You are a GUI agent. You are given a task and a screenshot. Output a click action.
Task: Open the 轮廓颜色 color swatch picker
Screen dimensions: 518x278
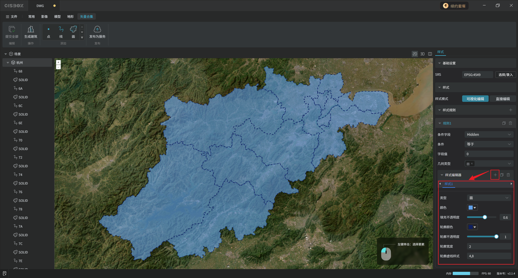472,227
